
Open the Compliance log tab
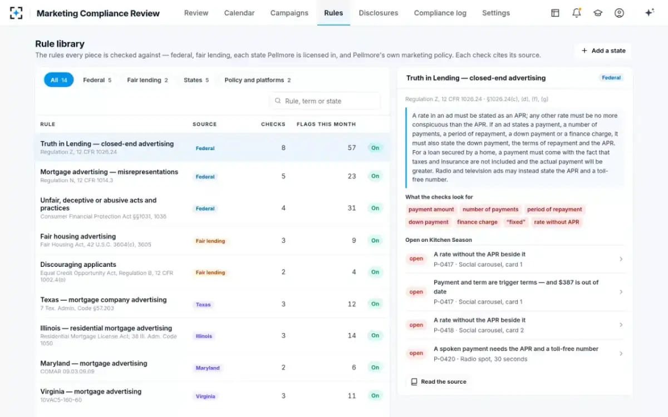point(440,13)
